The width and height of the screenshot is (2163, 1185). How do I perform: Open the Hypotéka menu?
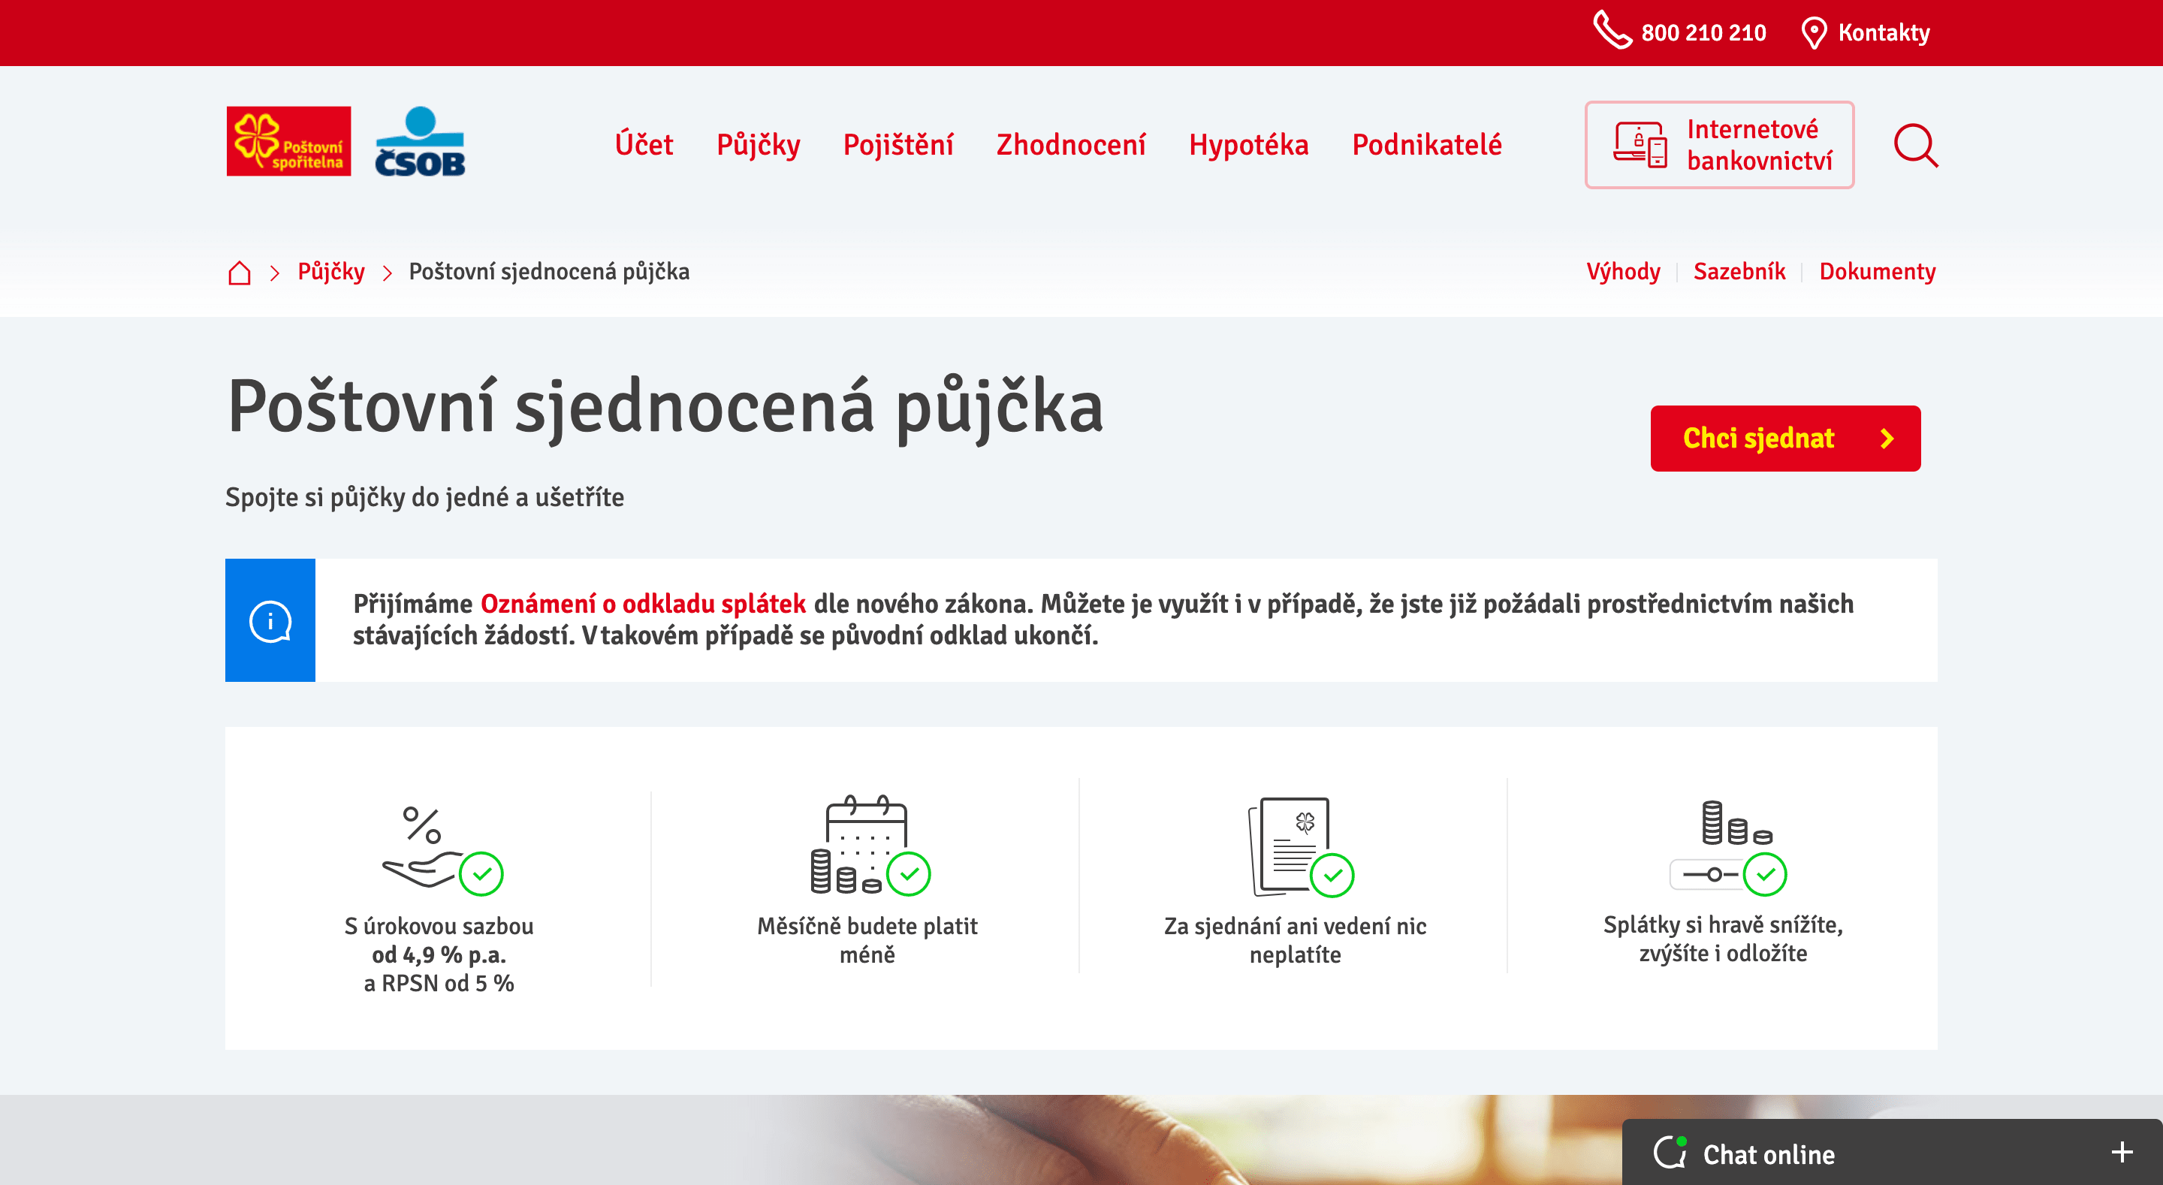coord(1248,146)
